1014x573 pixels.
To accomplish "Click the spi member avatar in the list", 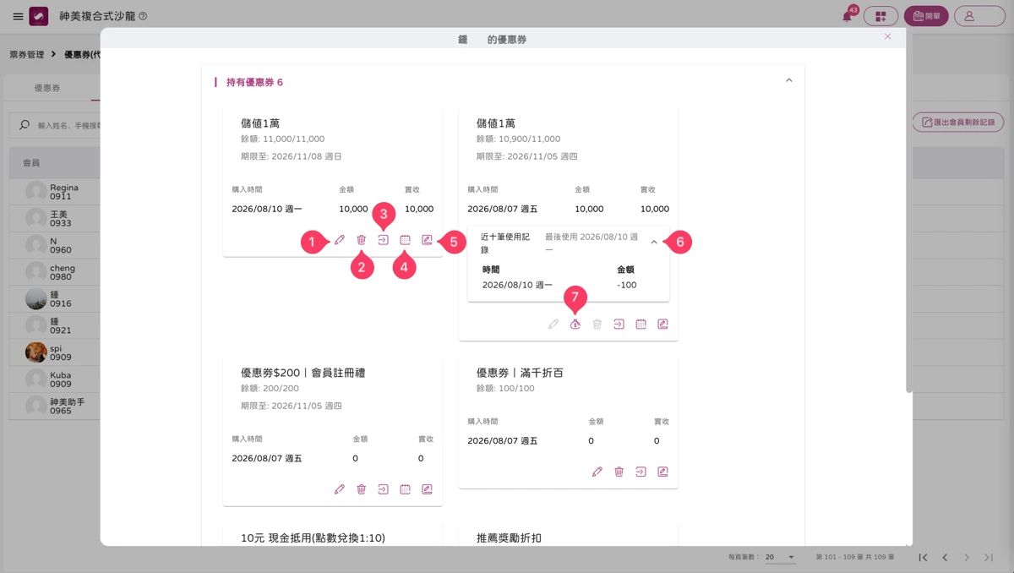I will coord(36,352).
